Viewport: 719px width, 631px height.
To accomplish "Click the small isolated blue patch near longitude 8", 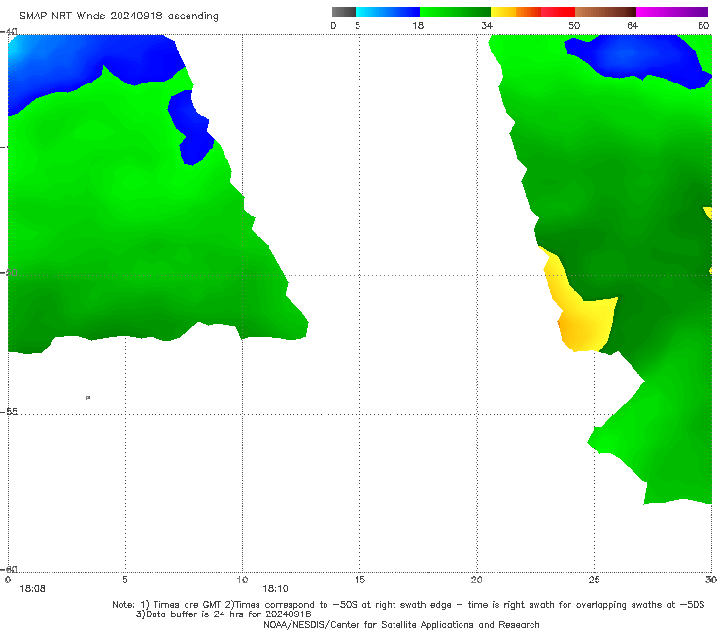I will click(190, 127).
